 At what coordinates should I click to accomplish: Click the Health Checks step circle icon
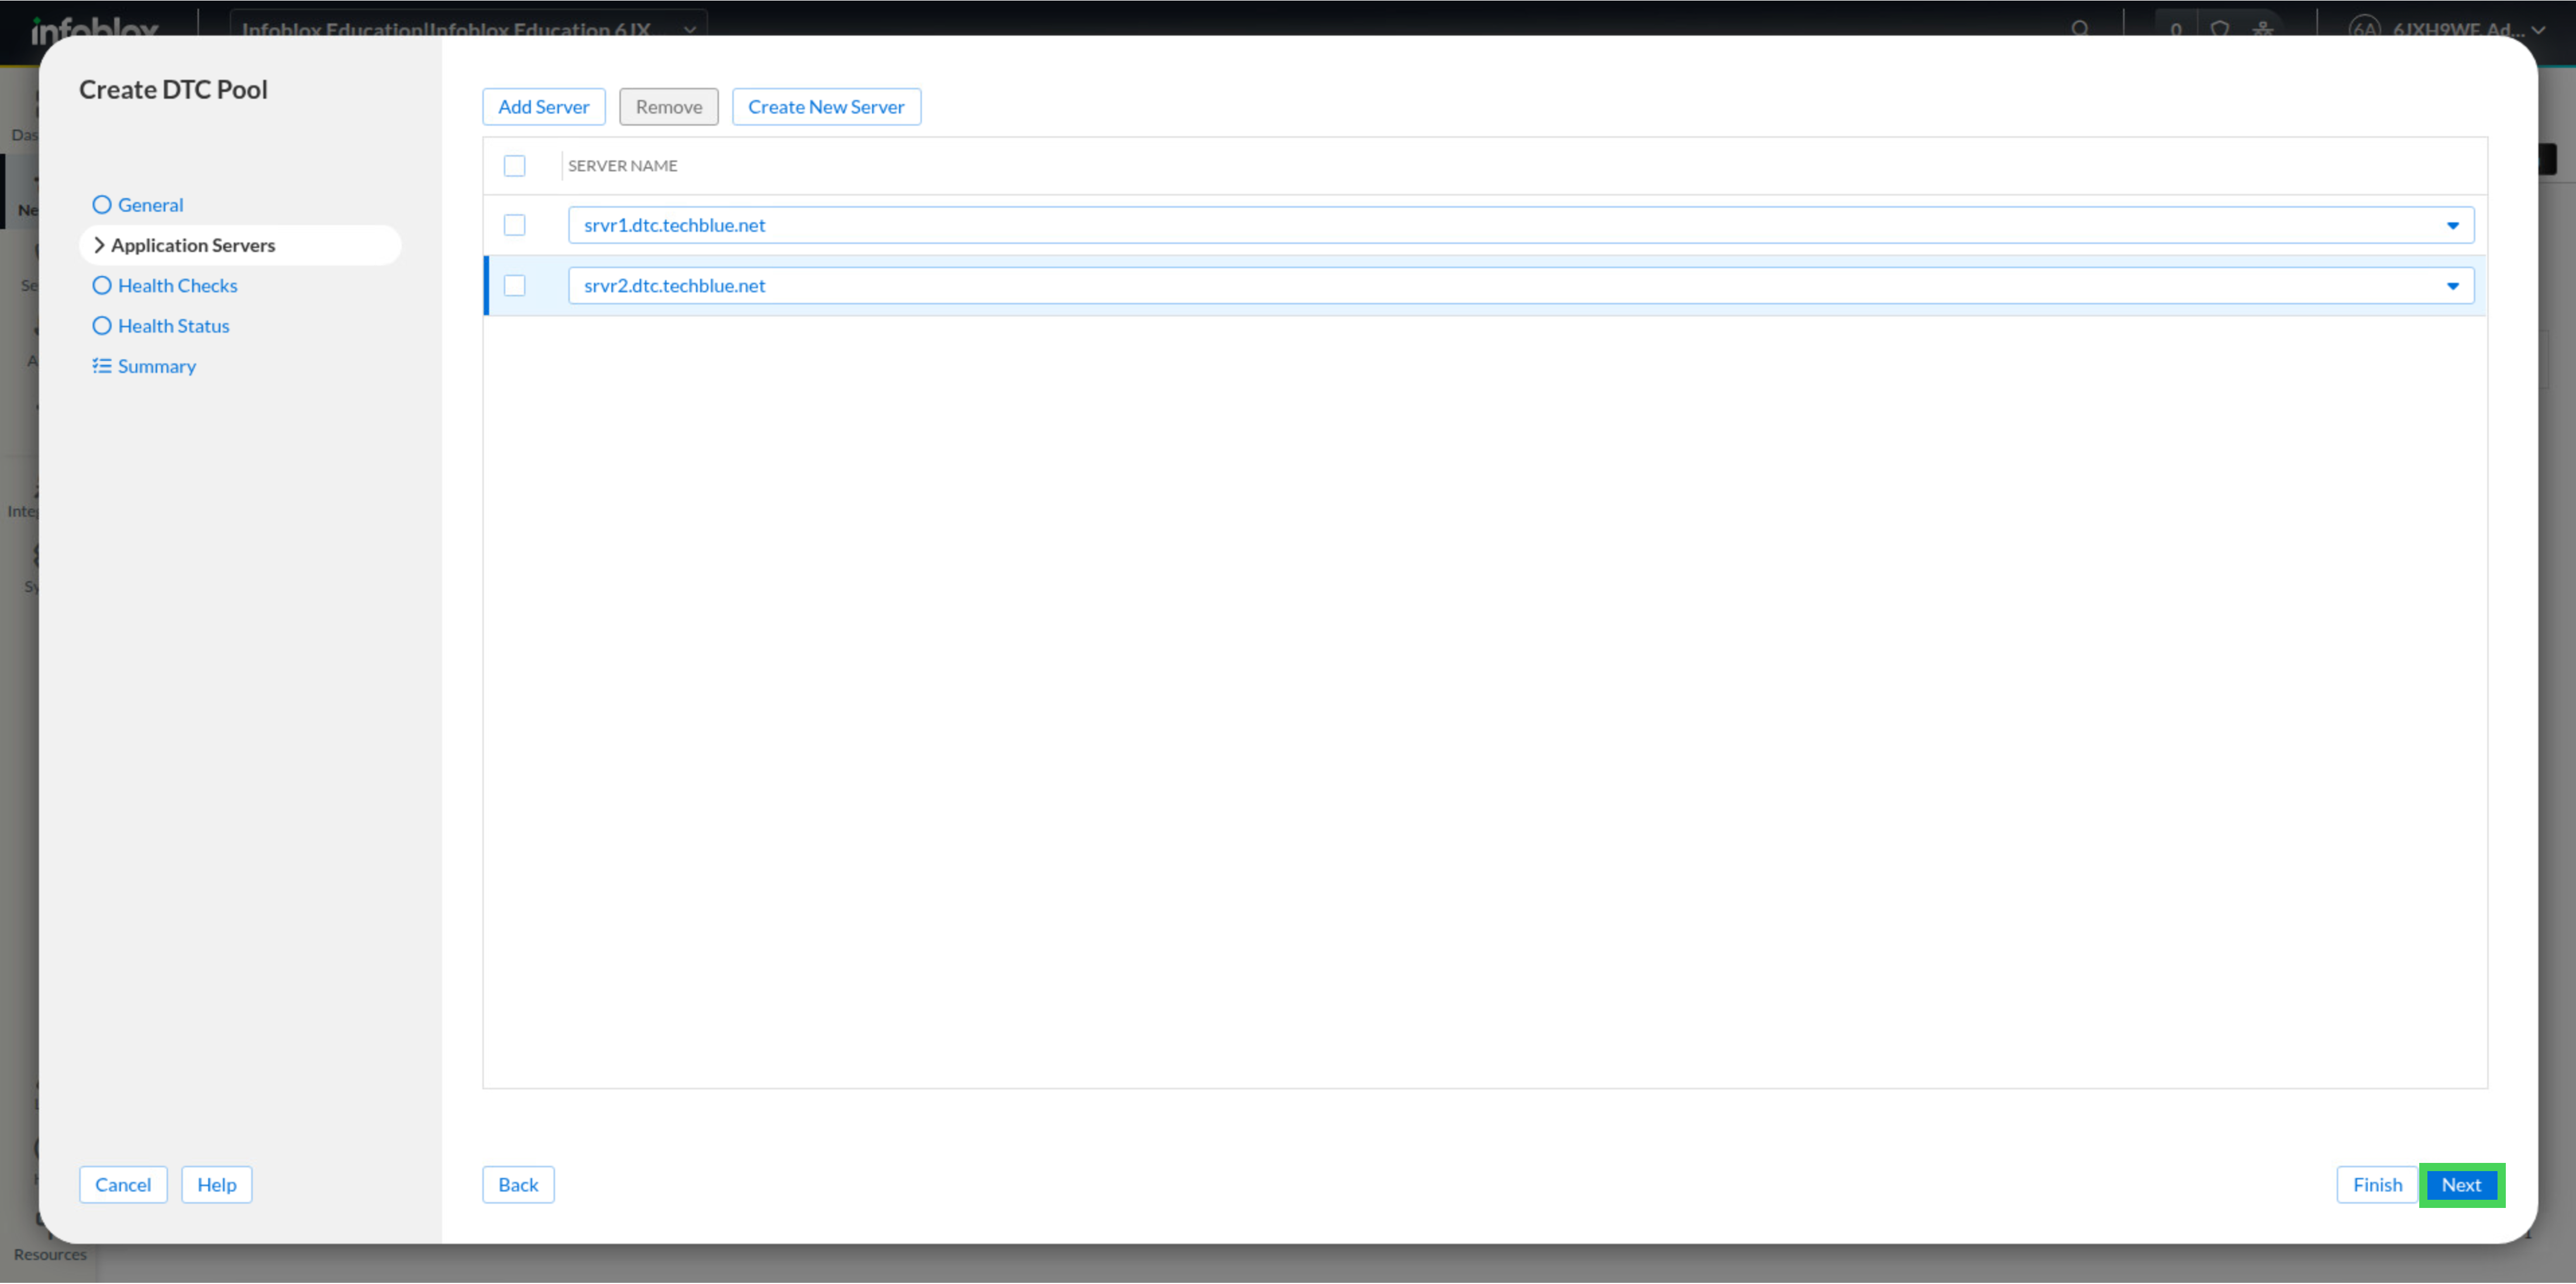(x=102, y=286)
